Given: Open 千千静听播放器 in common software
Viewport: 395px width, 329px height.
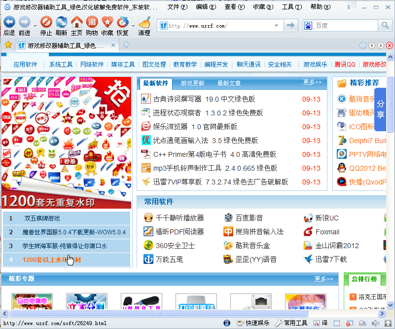Looking at the screenshot, I should (x=180, y=218).
